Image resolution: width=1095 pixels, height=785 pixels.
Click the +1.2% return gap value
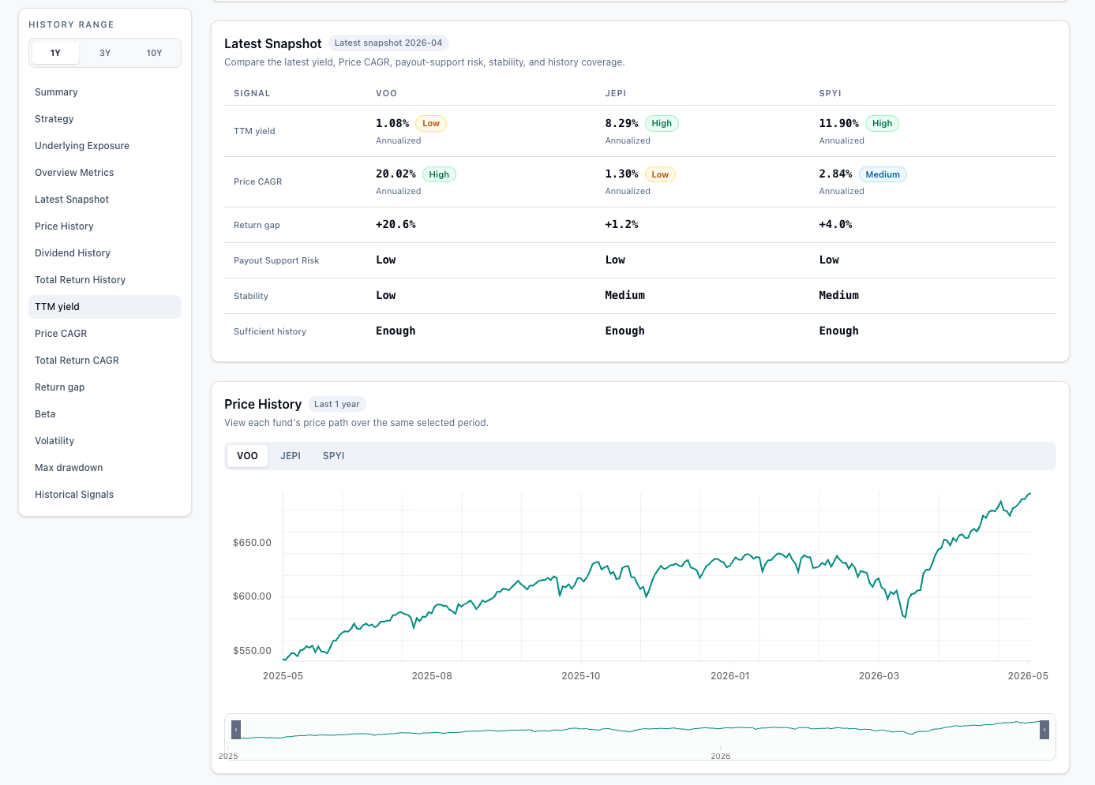[x=622, y=225]
